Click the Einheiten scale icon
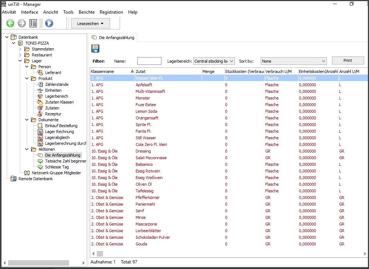 pos(41,90)
